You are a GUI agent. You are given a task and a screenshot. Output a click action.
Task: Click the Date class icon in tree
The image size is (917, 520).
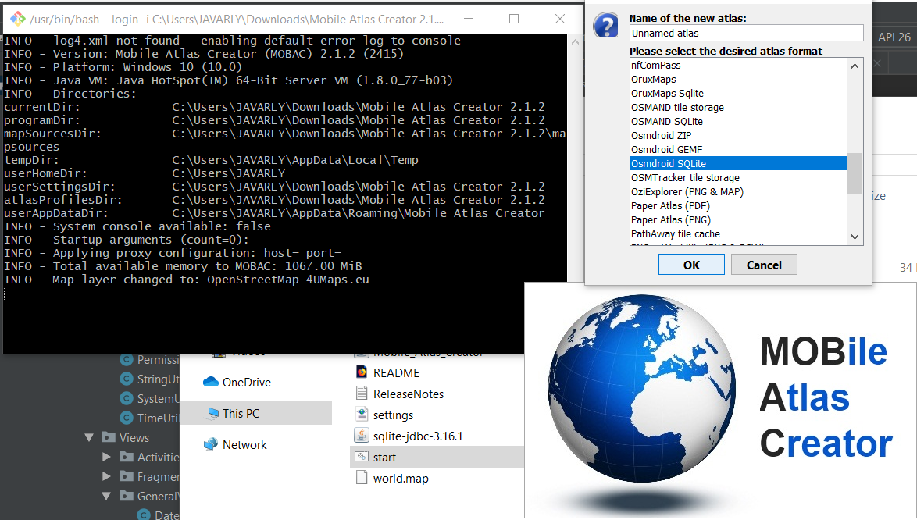[x=144, y=515]
